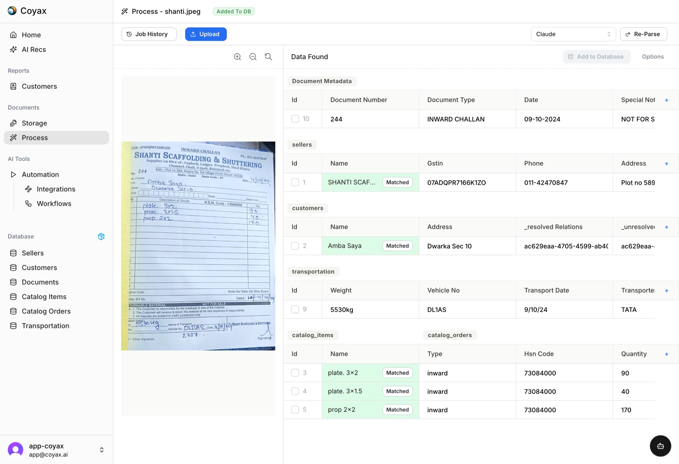Select the checkbox for the Amba Saya customer row
Screen dimensions: 679x464
click(295, 246)
